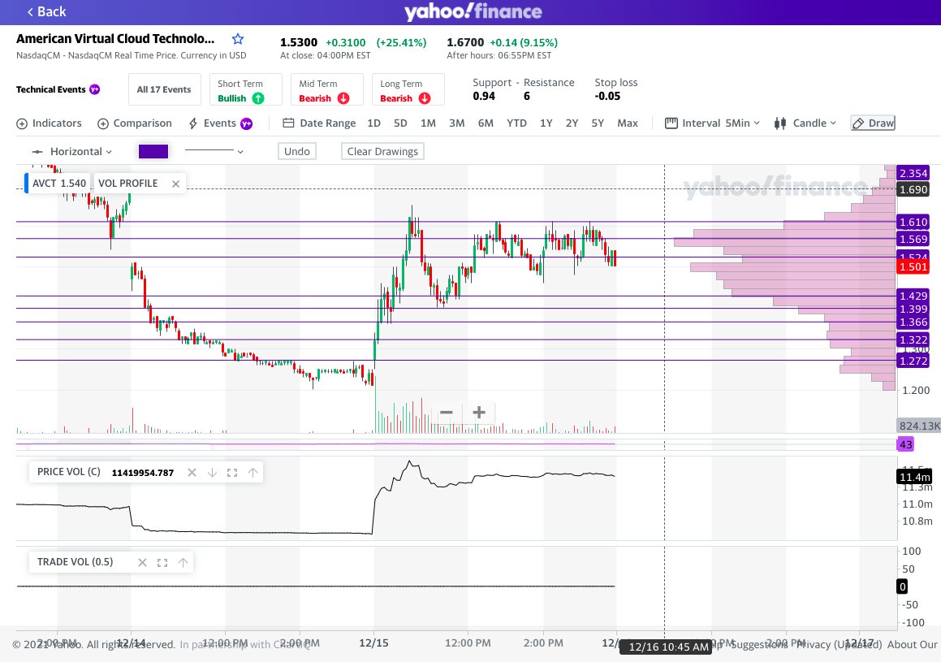Image resolution: width=941 pixels, height=662 pixels.
Task: Select the 1D range
Action: coord(373,123)
